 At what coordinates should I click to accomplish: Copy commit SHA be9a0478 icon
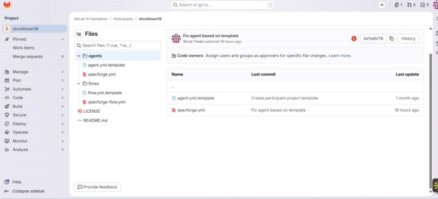(x=391, y=38)
